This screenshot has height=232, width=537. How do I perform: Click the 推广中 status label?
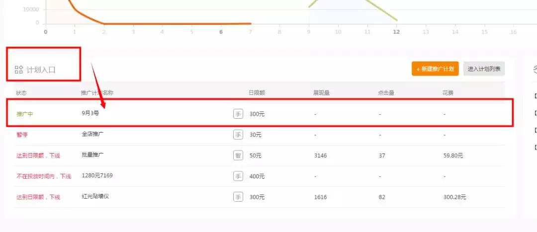pos(25,114)
